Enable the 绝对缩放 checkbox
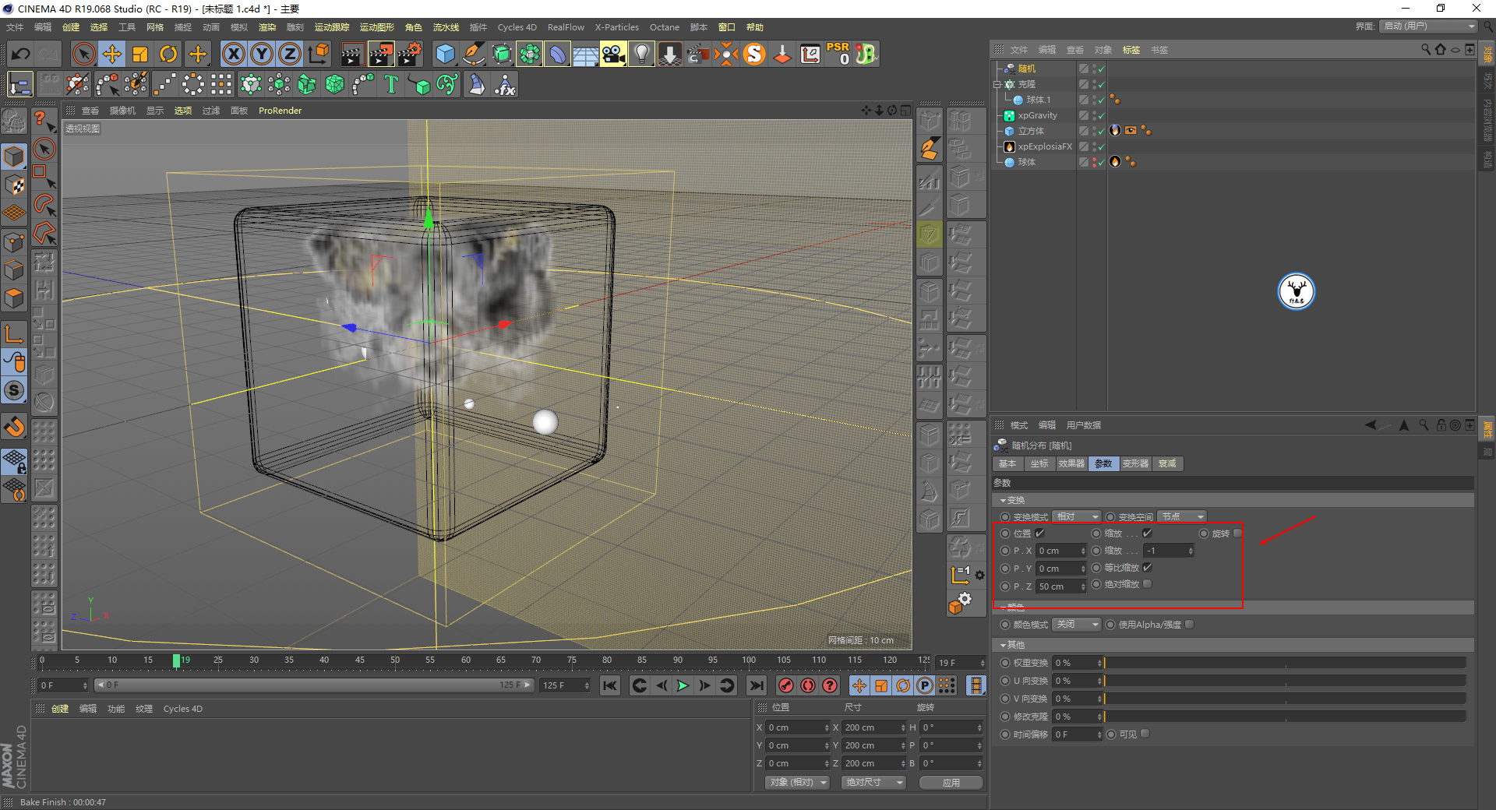 1147,584
